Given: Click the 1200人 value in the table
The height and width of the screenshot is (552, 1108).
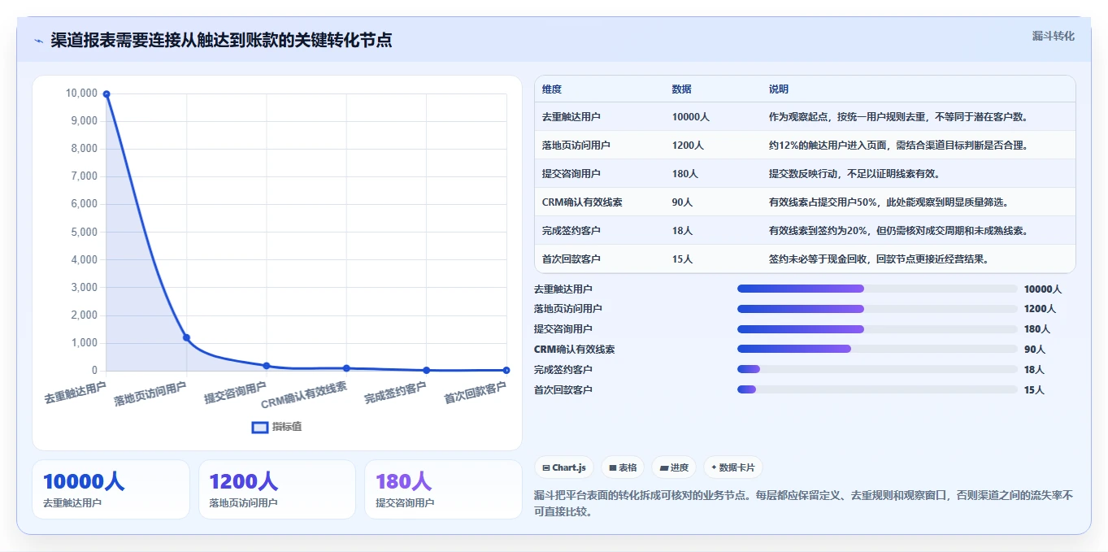Looking at the screenshot, I should (689, 146).
